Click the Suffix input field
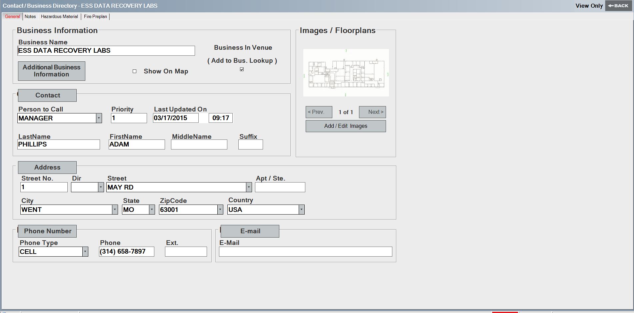This screenshot has height=313, width=634. click(x=251, y=144)
